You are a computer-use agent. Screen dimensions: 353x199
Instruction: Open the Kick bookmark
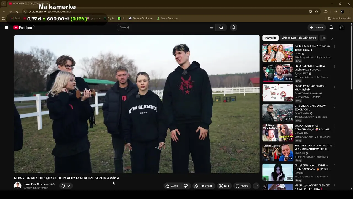[x=122, y=19]
